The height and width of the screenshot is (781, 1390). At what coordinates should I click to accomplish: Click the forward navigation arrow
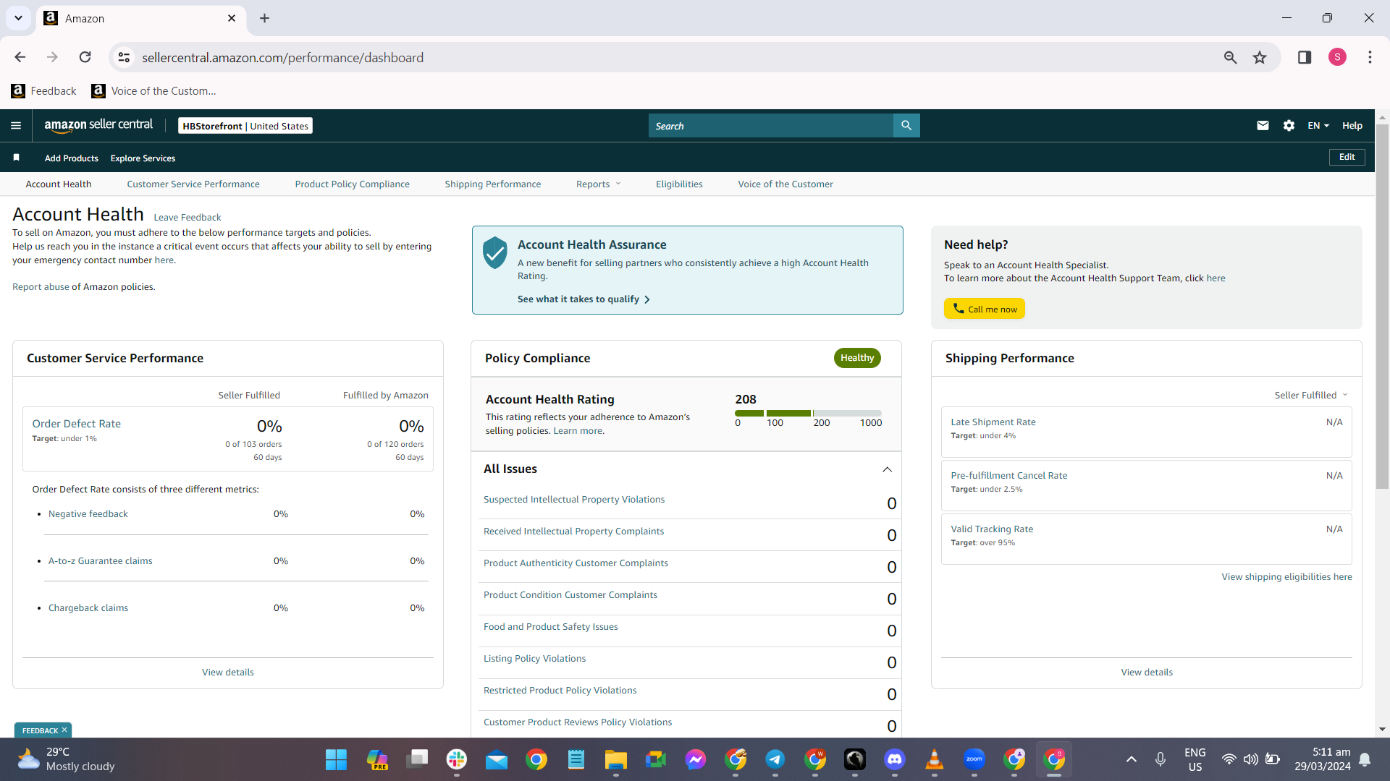pos(52,57)
